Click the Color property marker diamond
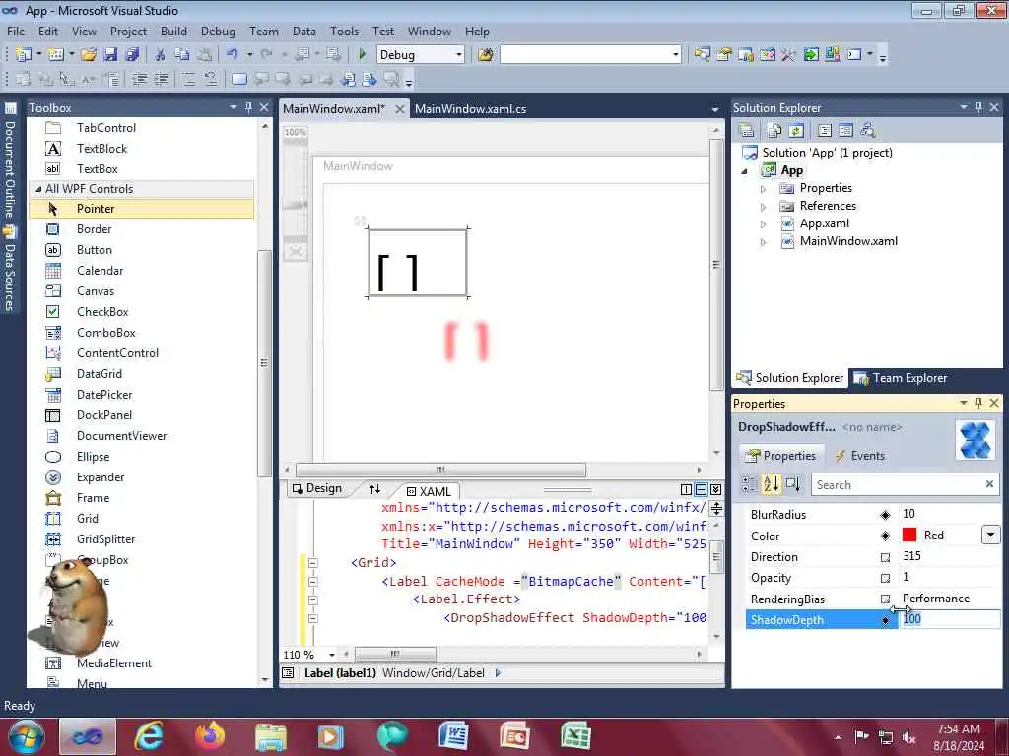This screenshot has height=756, width=1009. pos(886,535)
